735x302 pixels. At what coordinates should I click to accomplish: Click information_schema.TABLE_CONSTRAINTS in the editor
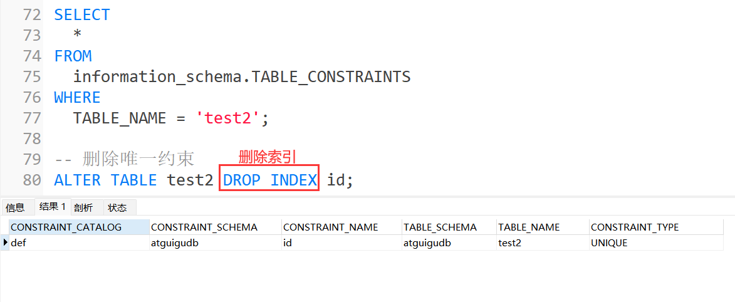(x=241, y=76)
